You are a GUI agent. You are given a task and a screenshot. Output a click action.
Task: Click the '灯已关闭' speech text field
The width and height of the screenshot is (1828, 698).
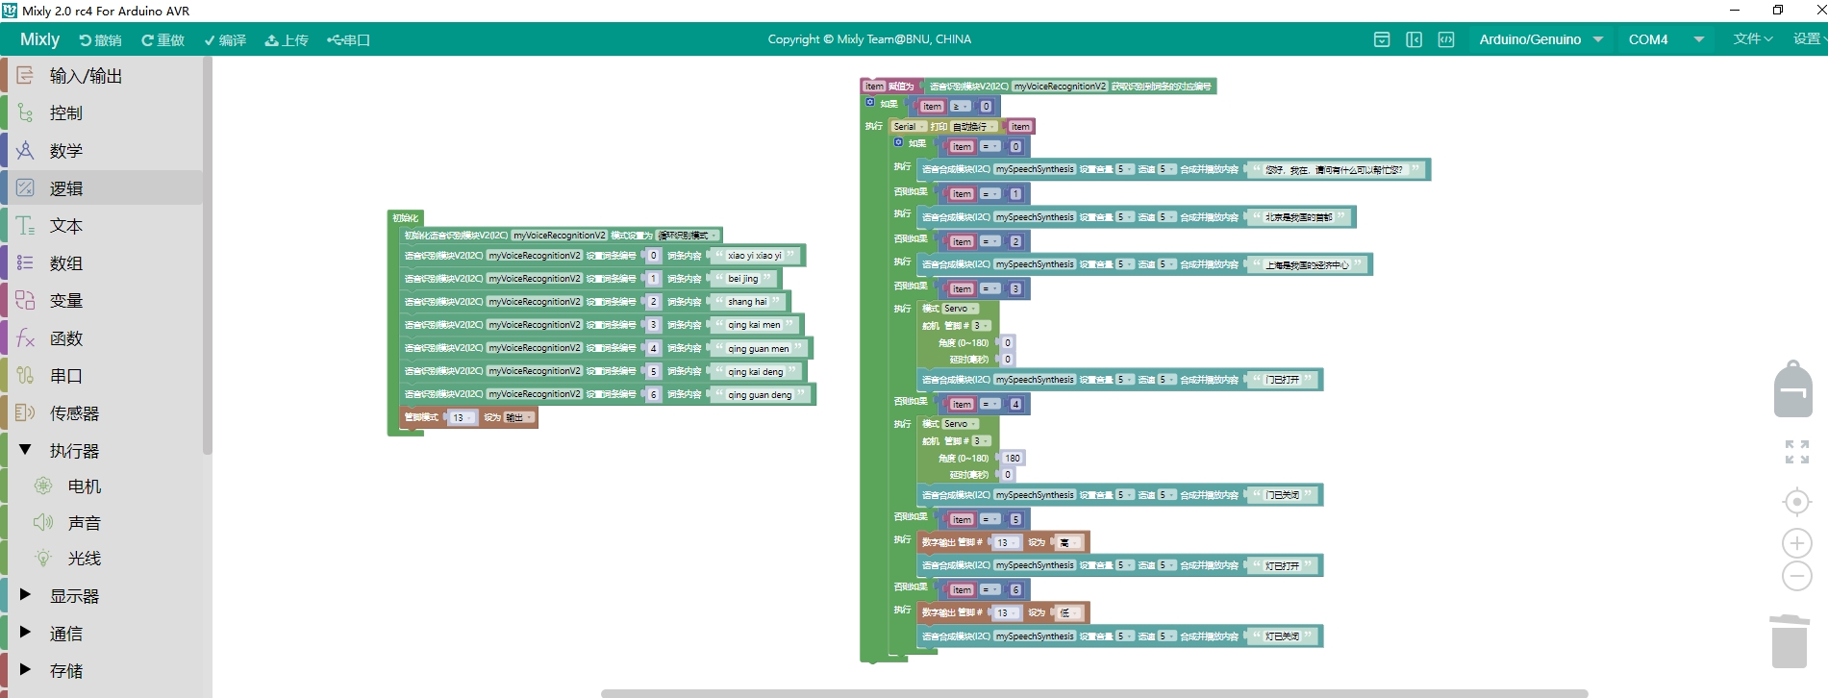point(1282,636)
